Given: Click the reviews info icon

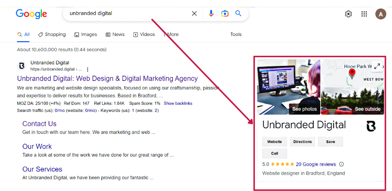Looking at the screenshot, I should pos(341,164).
